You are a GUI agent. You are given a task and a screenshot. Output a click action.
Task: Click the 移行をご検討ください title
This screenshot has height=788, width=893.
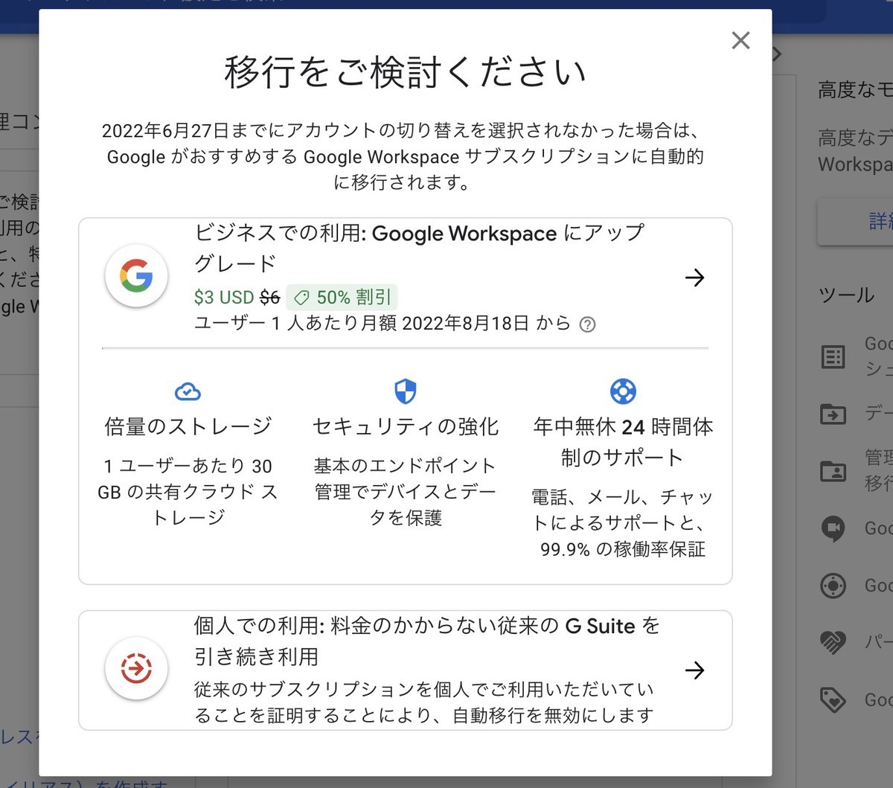click(406, 73)
